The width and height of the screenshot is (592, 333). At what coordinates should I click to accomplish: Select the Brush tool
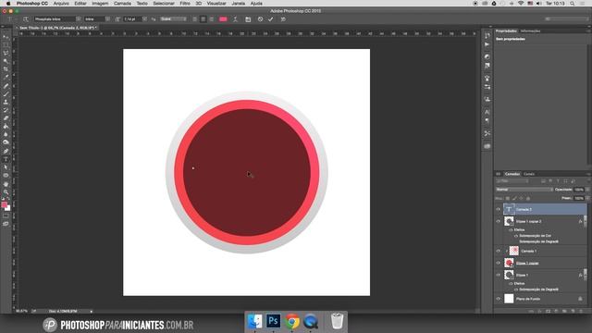pyautogui.click(x=6, y=93)
